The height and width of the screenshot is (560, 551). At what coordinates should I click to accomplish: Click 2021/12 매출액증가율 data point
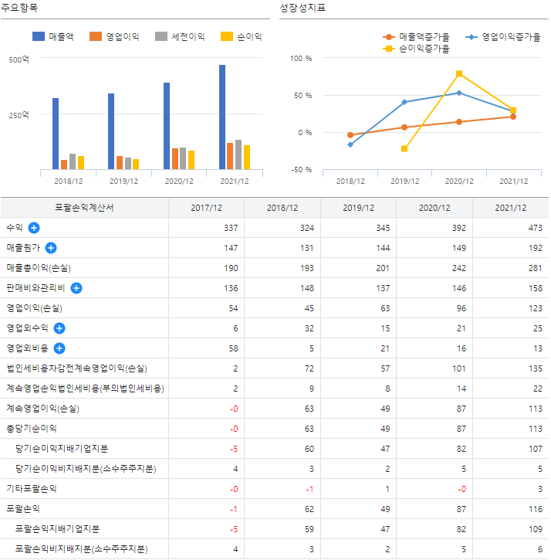[513, 117]
